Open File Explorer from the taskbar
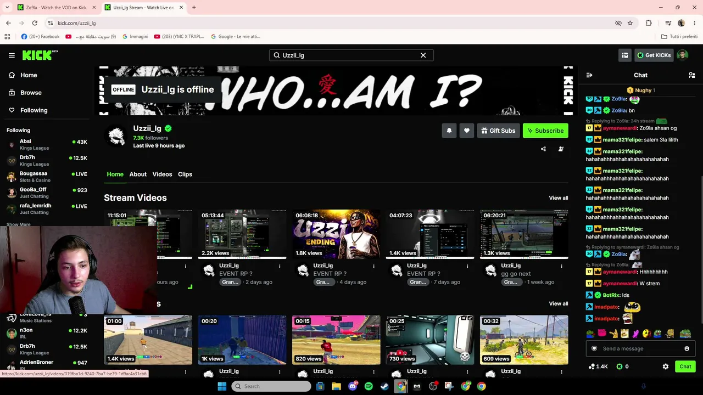The height and width of the screenshot is (395, 703). [x=336, y=386]
